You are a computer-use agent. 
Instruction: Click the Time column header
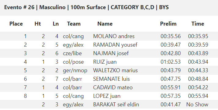click(x=198, y=24)
